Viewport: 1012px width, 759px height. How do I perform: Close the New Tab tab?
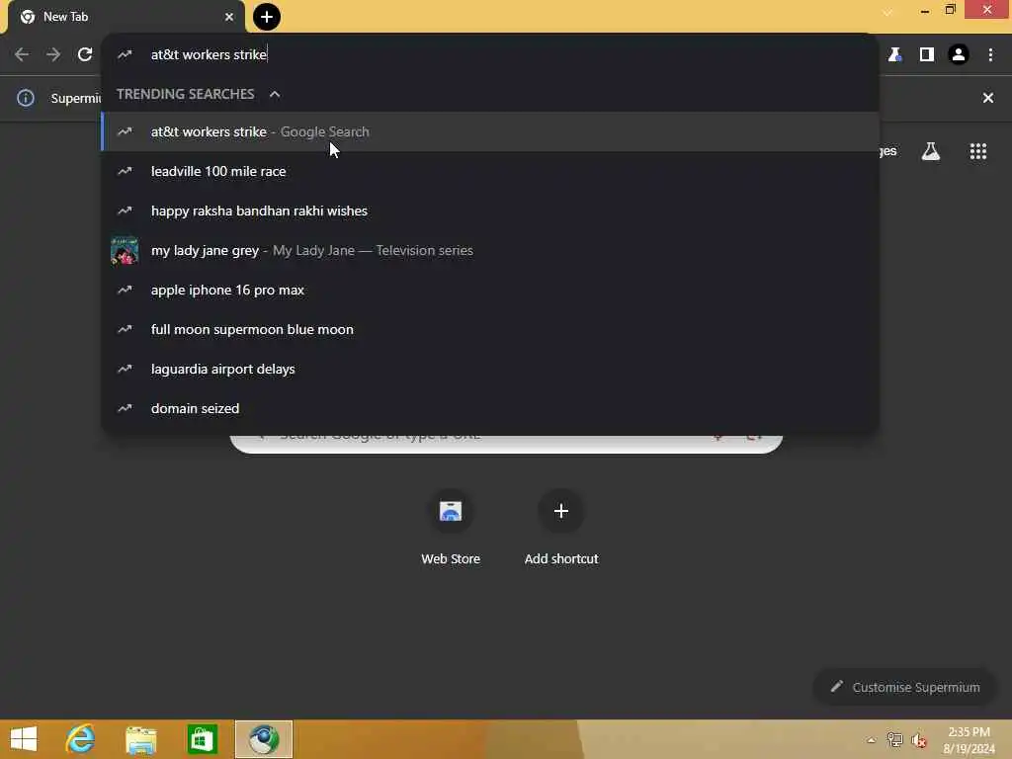point(229,17)
